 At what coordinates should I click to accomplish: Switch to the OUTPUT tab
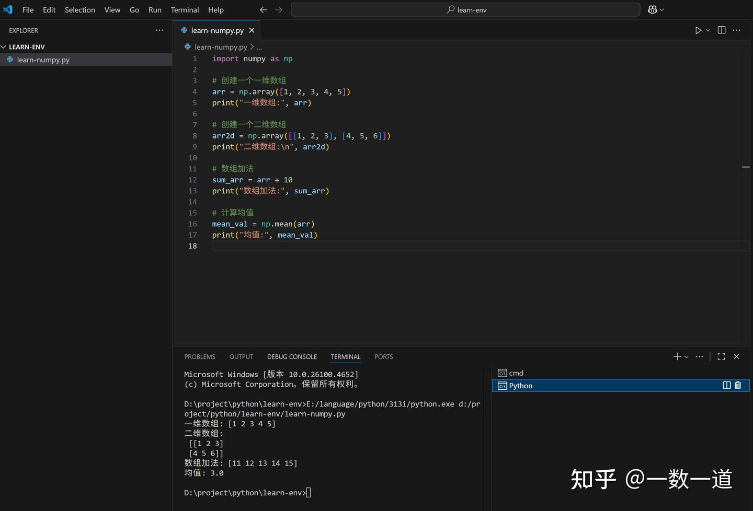(241, 356)
